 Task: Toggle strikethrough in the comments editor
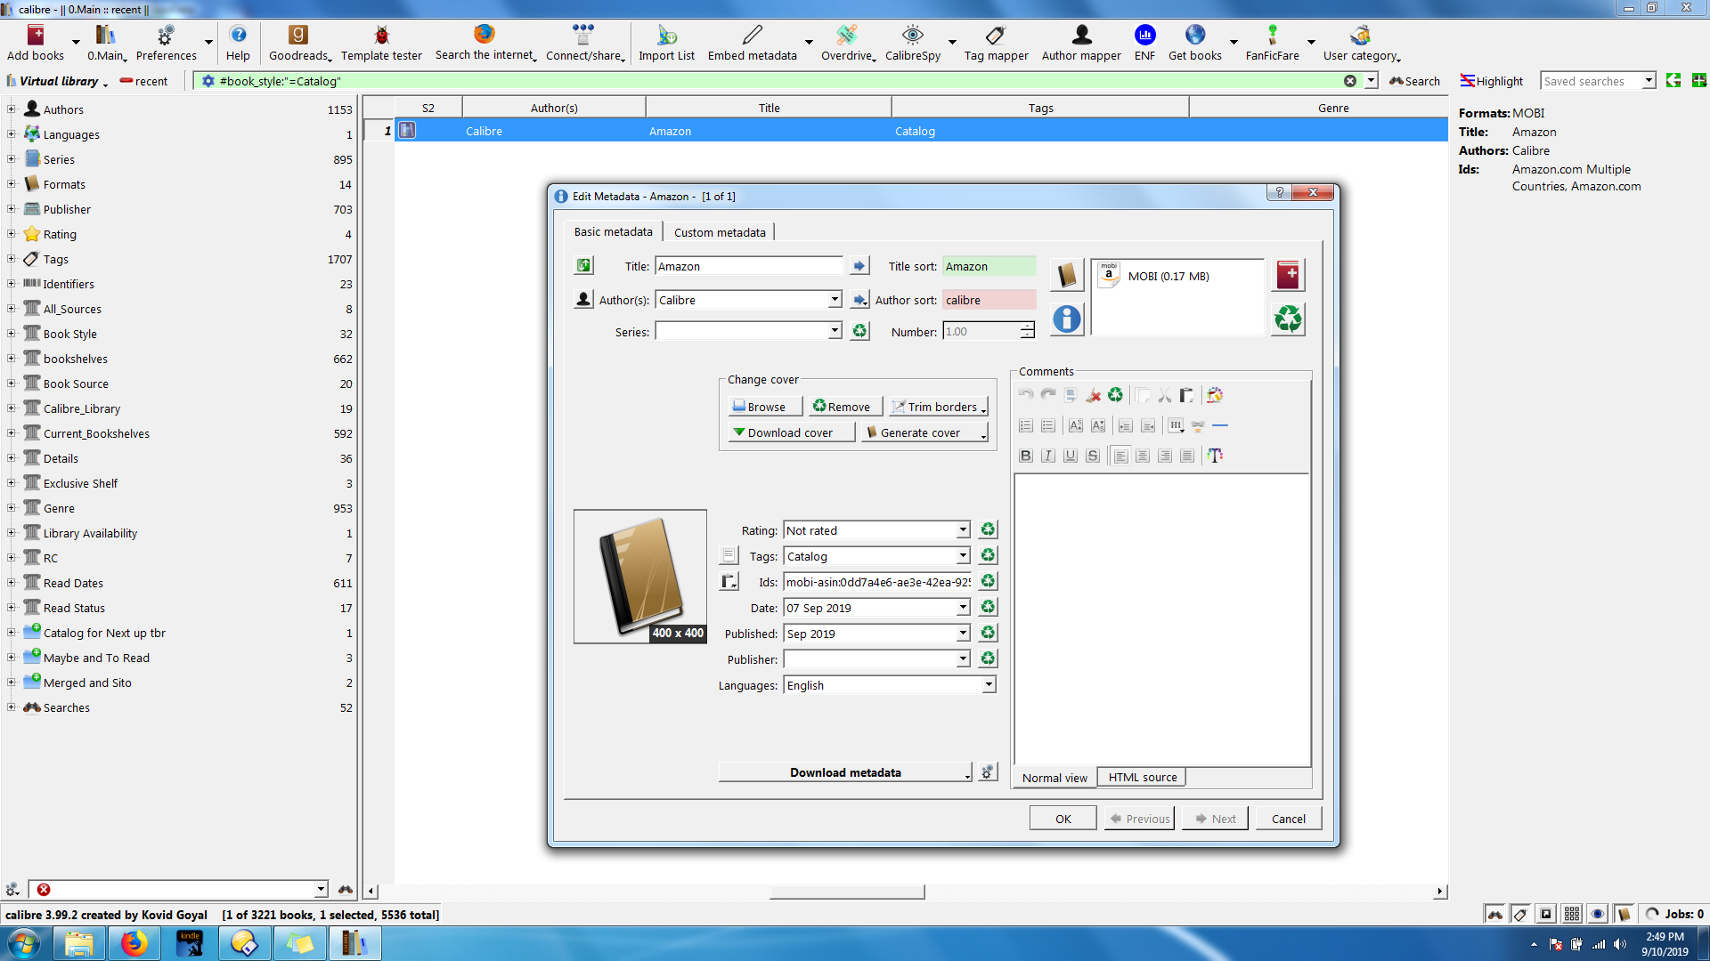(1093, 456)
